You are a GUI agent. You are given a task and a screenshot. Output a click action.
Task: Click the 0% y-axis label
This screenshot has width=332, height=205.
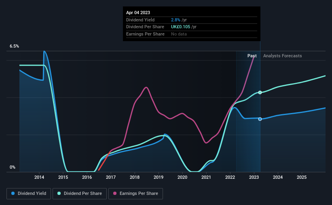(13, 167)
